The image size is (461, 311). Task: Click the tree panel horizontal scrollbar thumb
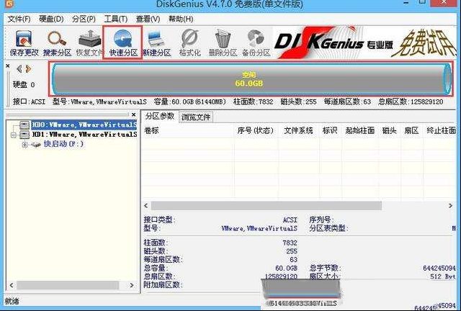pyautogui.click(x=68, y=285)
